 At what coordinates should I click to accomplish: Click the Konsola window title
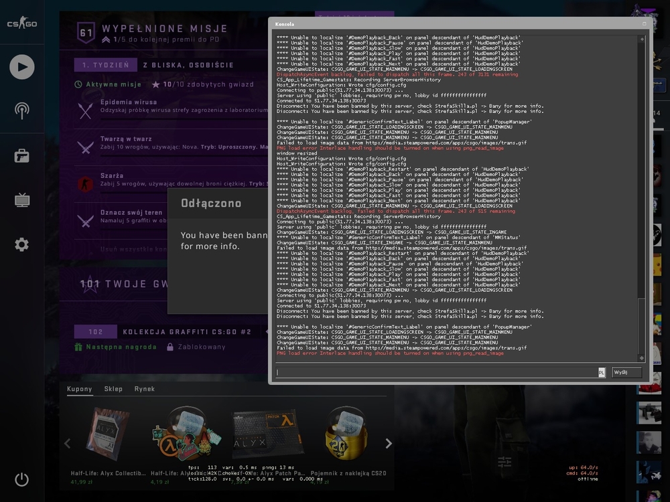click(285, 24)
